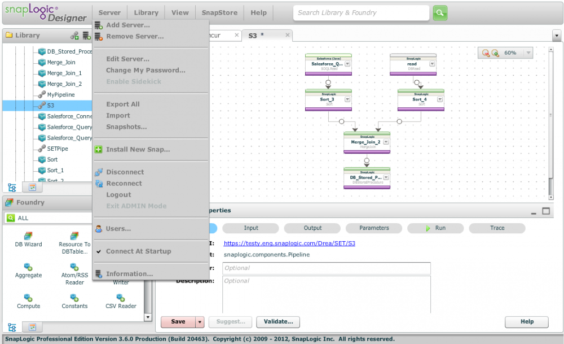Select the Atom/RSS Reader component icon
This screenshot has height=344, width=564.
coord(74,267)
